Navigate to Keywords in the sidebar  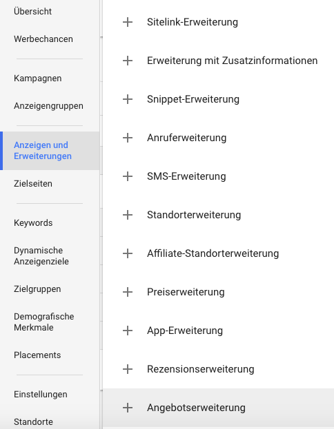coord(33,223)
